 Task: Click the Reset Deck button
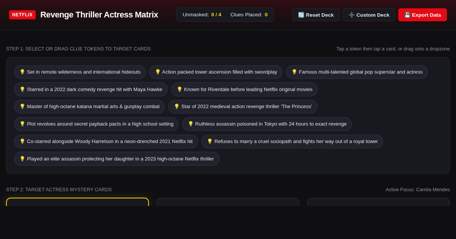316,15
